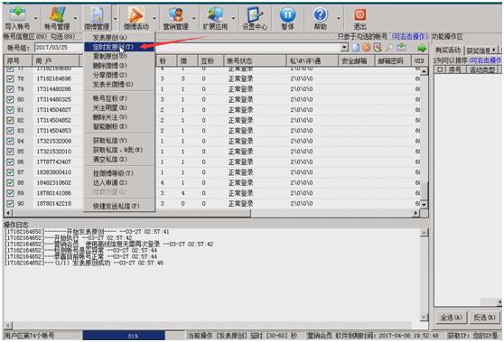This screenshot has height=342, width=504.
Task: Click the orange circle icon in account toolbar
Action: tap(367, 48)
